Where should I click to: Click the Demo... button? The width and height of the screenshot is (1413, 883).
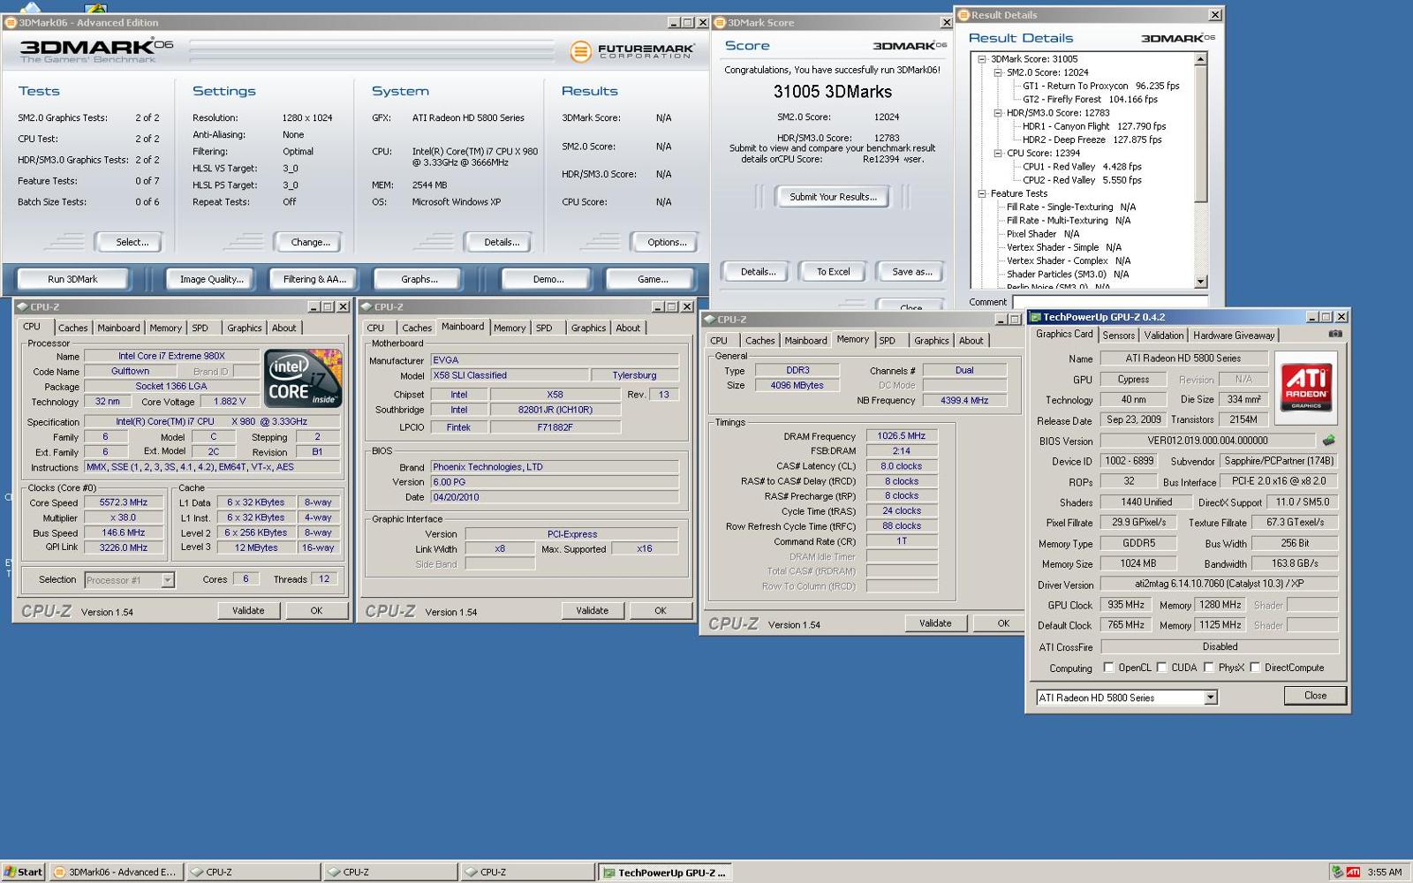548,279
